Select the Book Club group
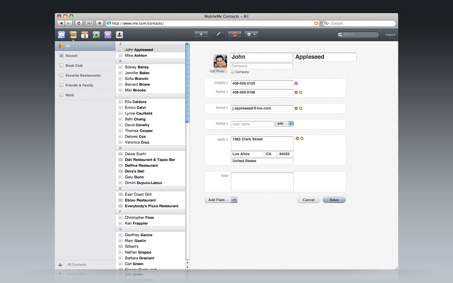This screenshot has width=453, height=283. coord(85,65)
